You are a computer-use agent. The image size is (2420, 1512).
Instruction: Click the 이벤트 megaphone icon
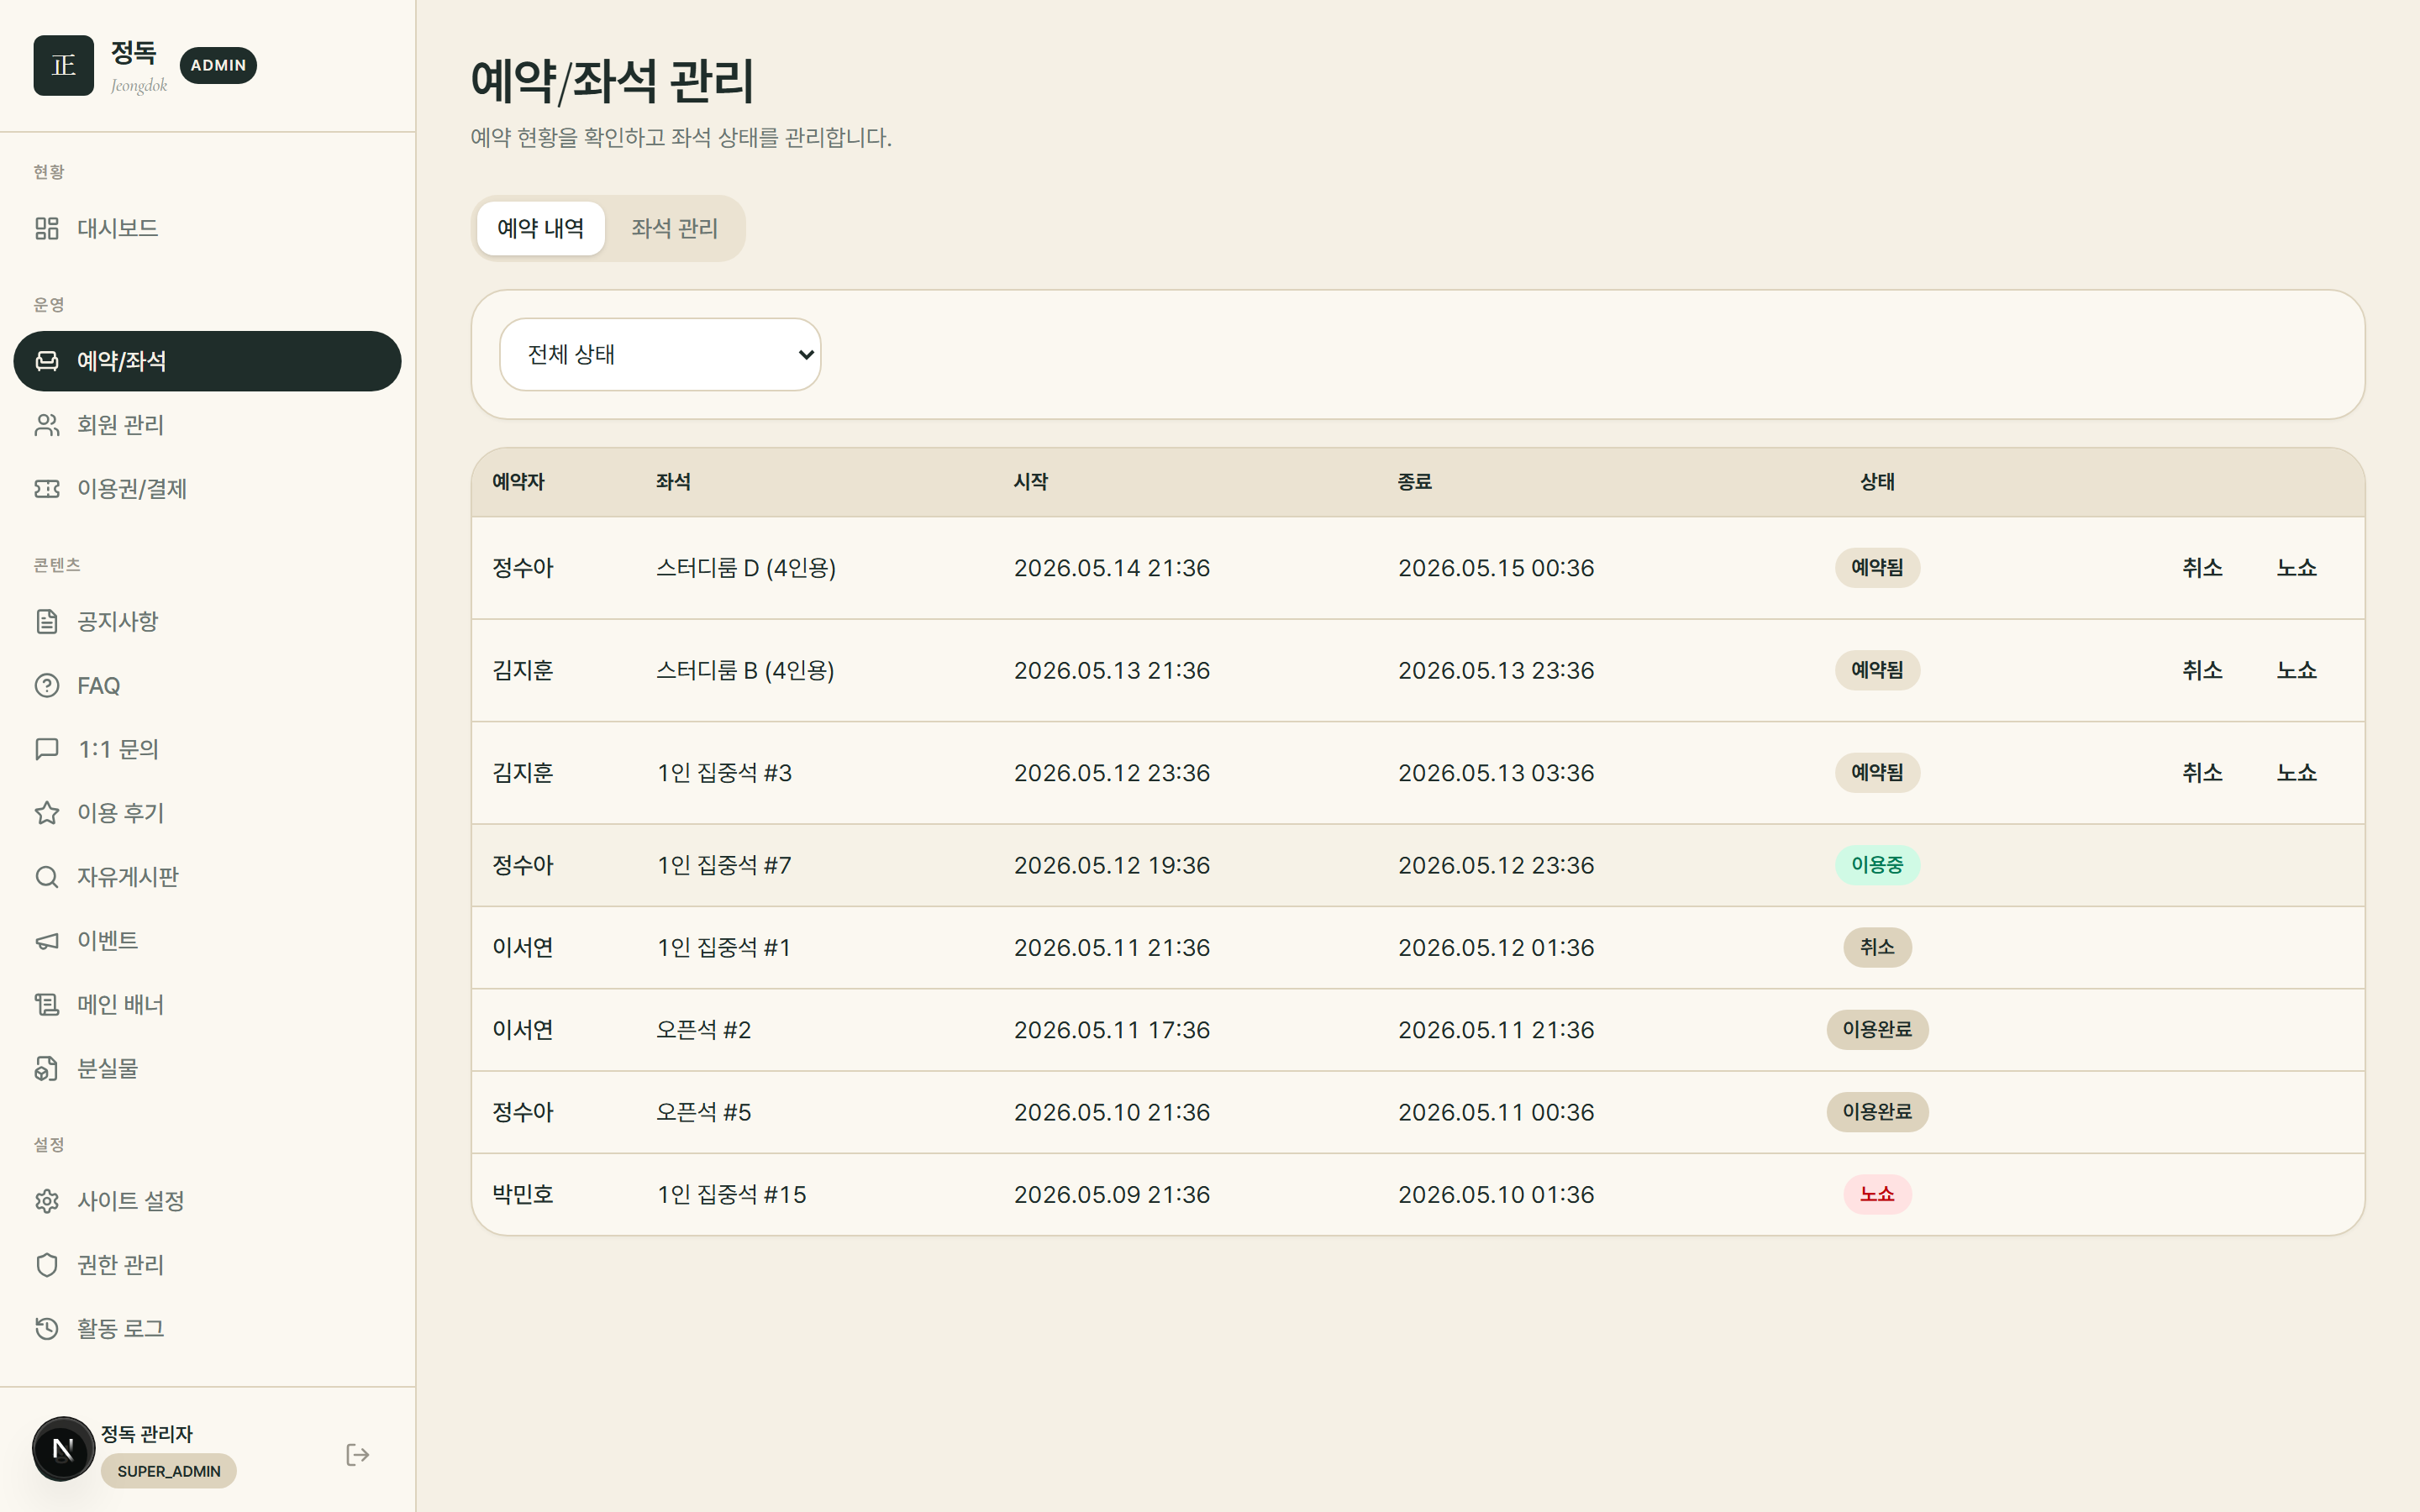point(47,941)
